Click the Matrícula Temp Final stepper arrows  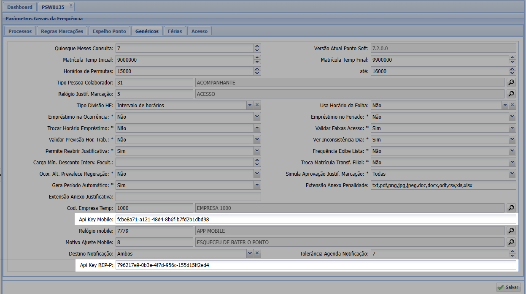tap(513, 60)
